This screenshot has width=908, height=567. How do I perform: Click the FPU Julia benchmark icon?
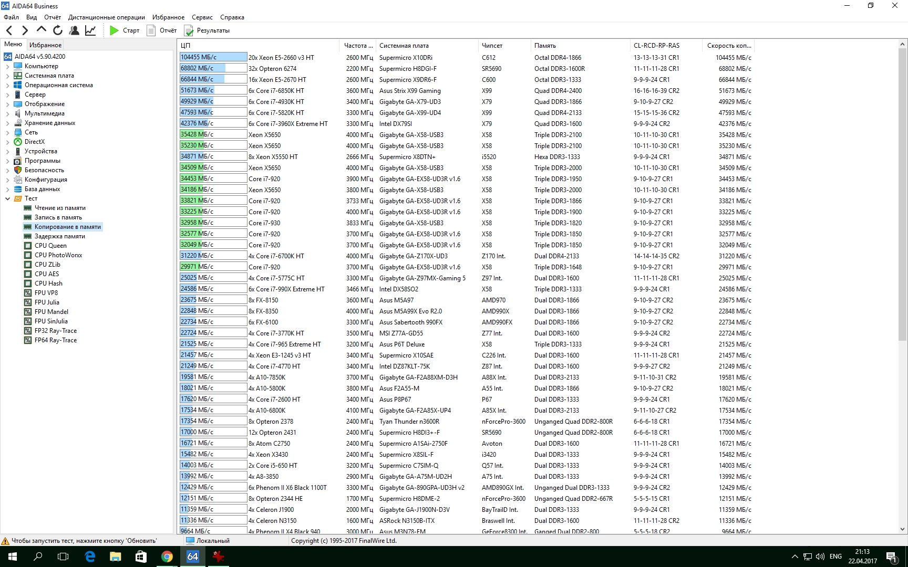[x=28, y=302]
